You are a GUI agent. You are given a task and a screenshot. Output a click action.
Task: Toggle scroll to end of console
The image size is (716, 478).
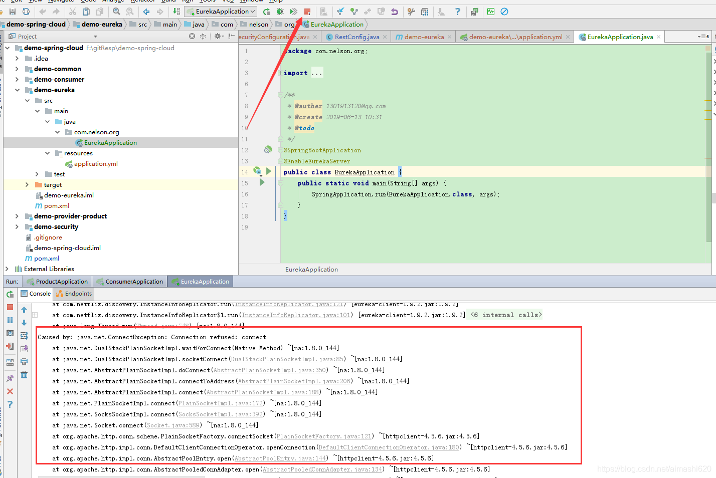[x=24, y=349]
